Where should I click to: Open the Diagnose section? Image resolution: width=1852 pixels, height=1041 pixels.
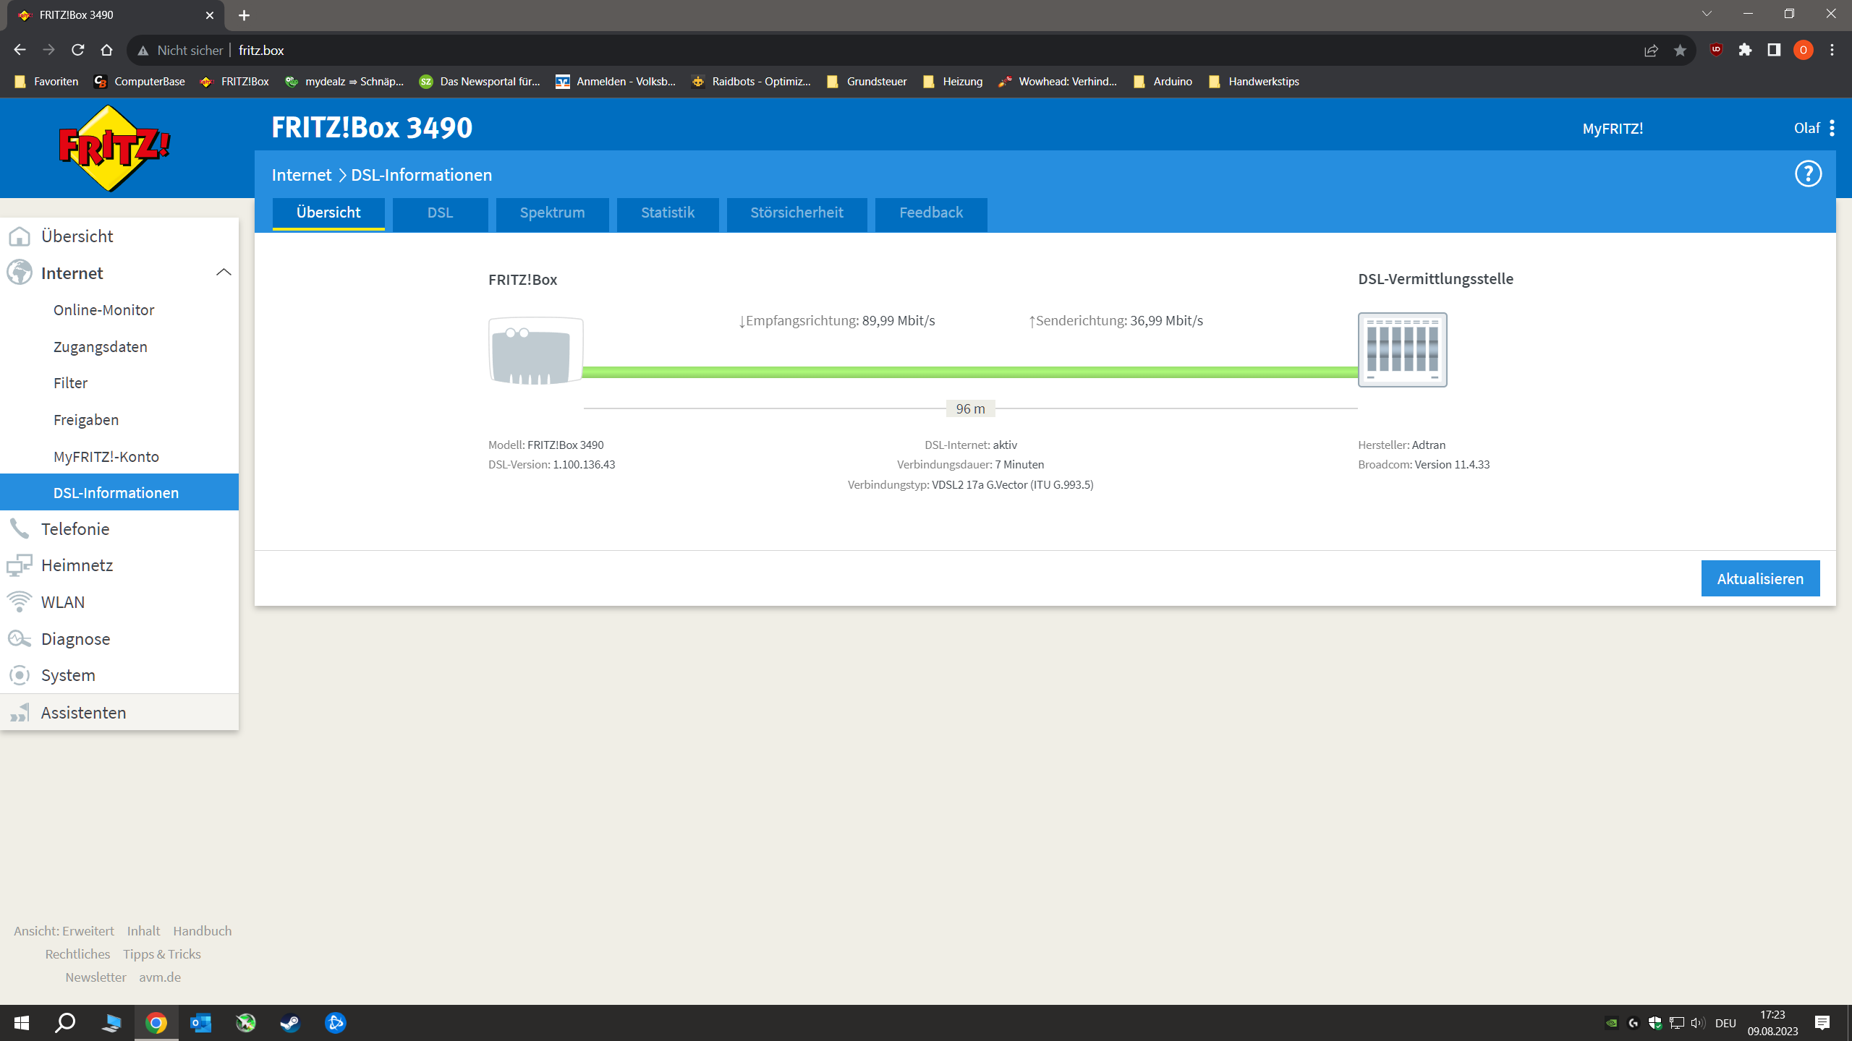pos(75,638)
